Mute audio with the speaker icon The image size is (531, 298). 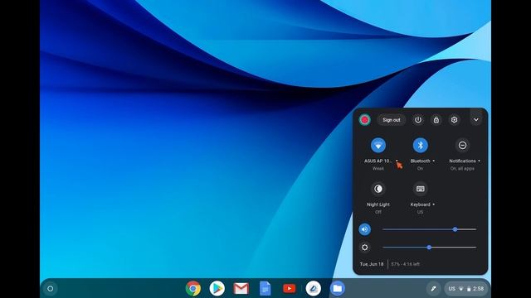[x=365, y=229]
